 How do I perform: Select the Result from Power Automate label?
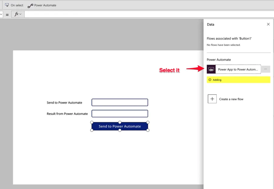pos(67,114)
